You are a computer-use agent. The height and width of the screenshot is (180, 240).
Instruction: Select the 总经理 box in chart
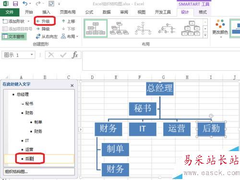(x=160, y=89)
